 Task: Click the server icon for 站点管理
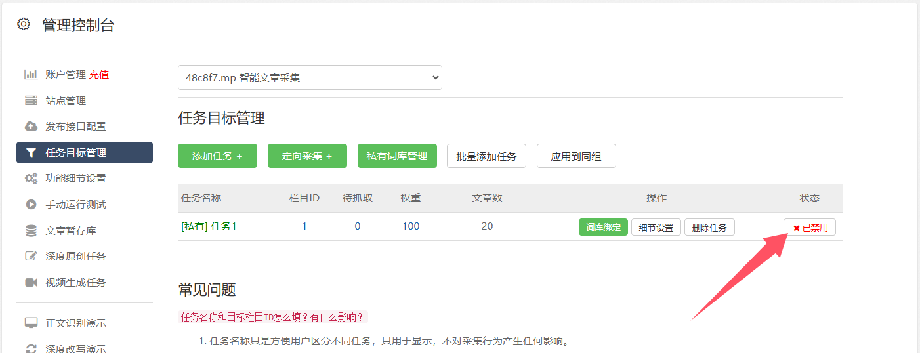[31, 100]
